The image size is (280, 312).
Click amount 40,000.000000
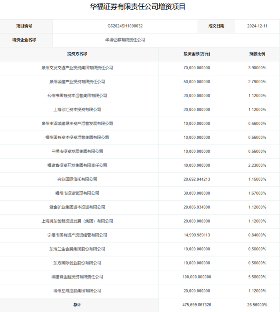click(197, 165)
